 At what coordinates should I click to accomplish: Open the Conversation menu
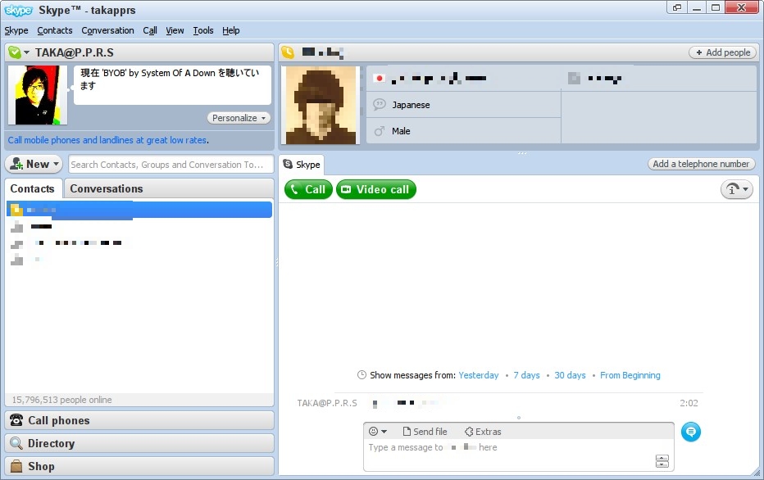(107, 30)
